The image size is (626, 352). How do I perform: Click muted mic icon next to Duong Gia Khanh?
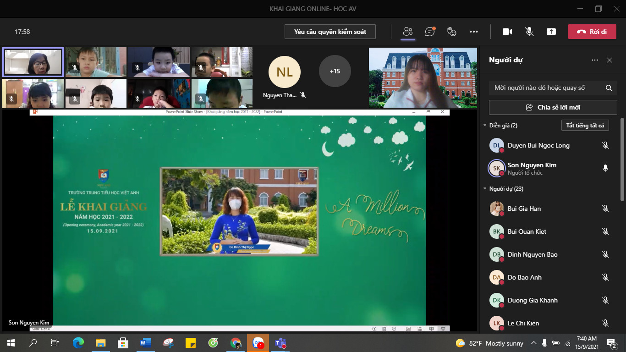point(605,300)
